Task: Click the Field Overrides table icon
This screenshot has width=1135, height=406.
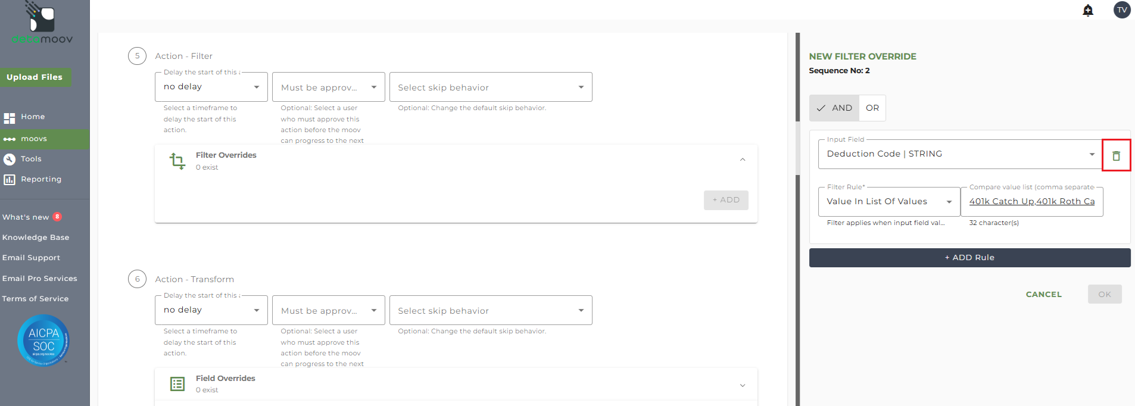Action: [x=177, y=384]
